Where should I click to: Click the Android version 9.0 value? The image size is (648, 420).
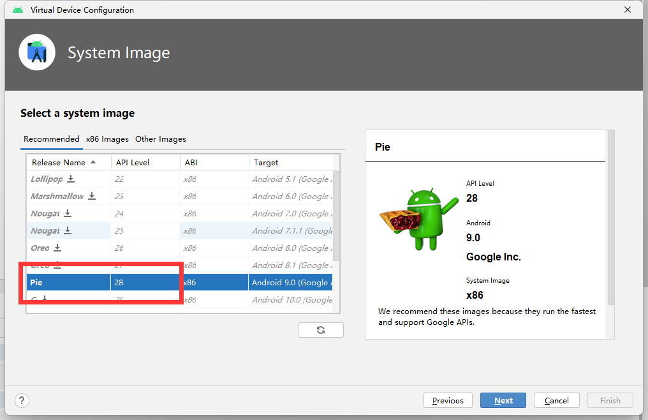473,238
